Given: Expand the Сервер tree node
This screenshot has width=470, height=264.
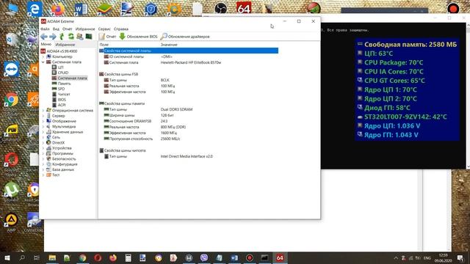Looking at the screenshot, I should [43, 116].
